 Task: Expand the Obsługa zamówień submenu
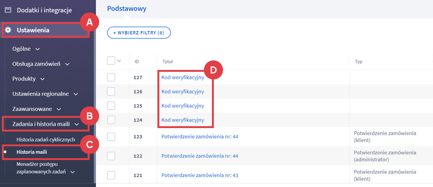tap(40, 64)
